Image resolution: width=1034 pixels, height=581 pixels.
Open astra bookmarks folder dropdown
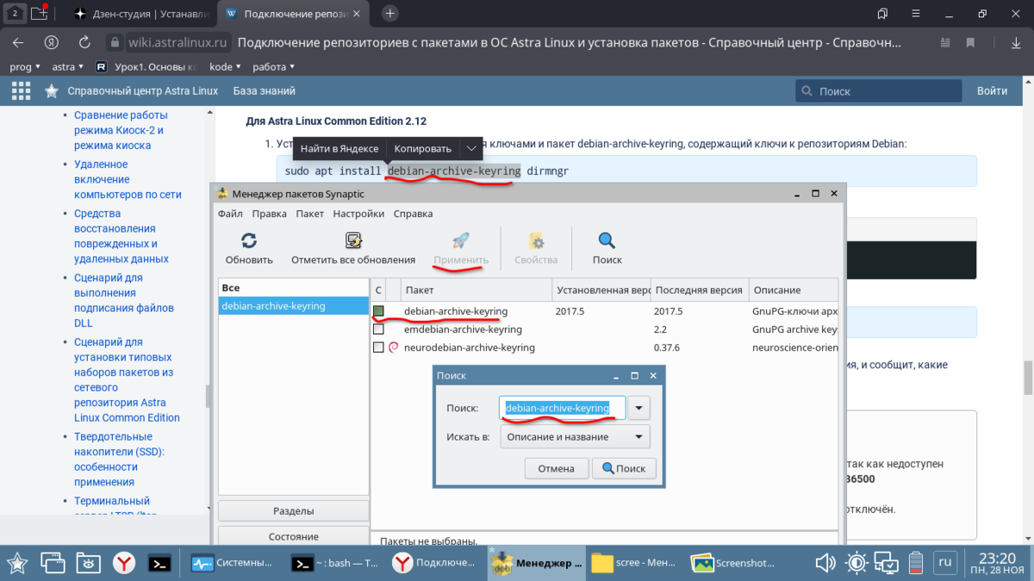68,66
